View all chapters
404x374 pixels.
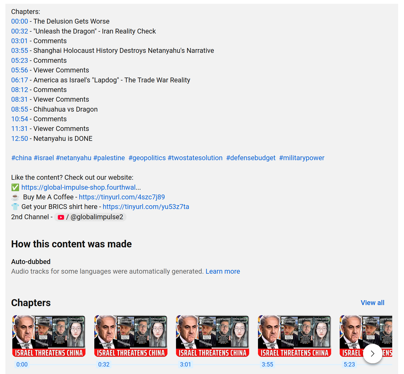[x=372, y=303]
